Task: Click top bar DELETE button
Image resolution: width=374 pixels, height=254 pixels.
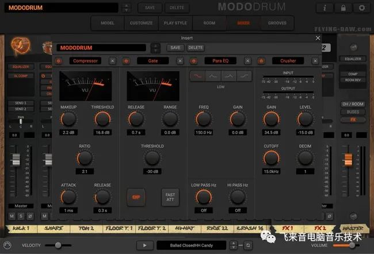Action: pos(177,8)
